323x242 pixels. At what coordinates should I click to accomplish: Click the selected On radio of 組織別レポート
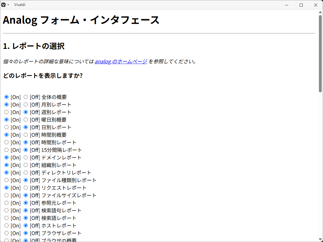(x=6, y=165)
